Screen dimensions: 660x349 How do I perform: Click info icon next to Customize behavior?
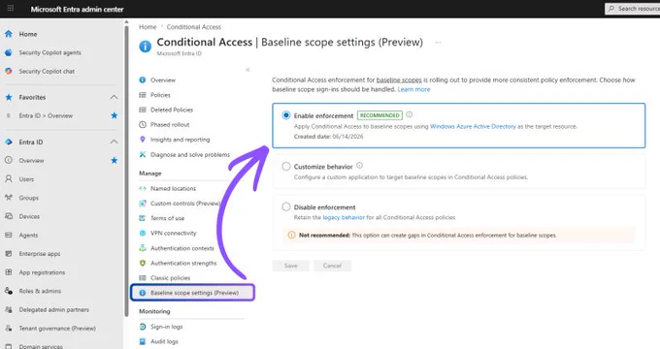[x=359, y=166]
